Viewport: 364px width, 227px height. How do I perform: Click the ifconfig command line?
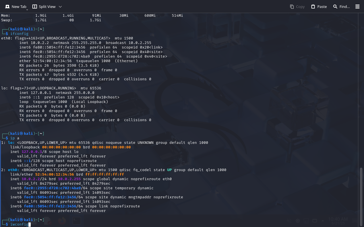tap(19, 34)
